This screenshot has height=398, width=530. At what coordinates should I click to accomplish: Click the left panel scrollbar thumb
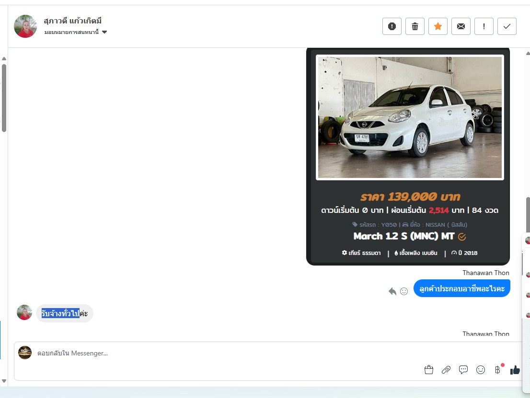(4, 98)
